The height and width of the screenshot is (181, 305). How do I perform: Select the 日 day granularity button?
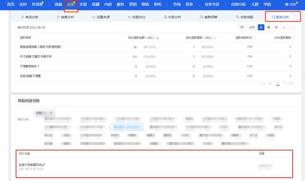(x=261, y=28)
